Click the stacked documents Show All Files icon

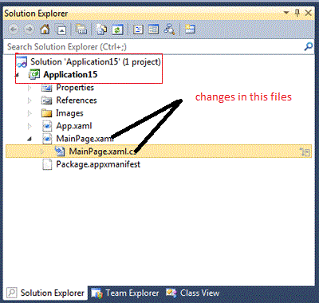pyautogui.click(x=101, y=30)
